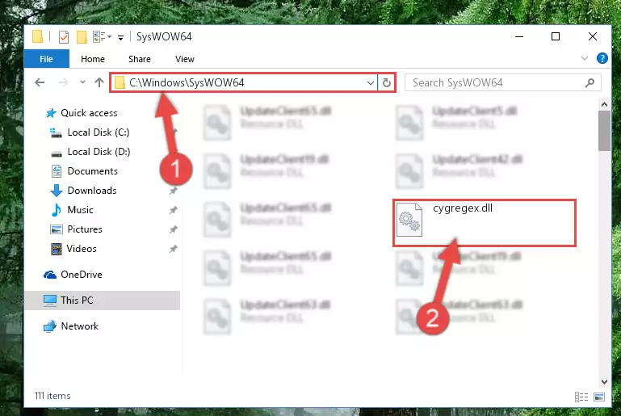Open Explorer Help icon
This screenshot has width=621, height=416.
click(602, 58)
